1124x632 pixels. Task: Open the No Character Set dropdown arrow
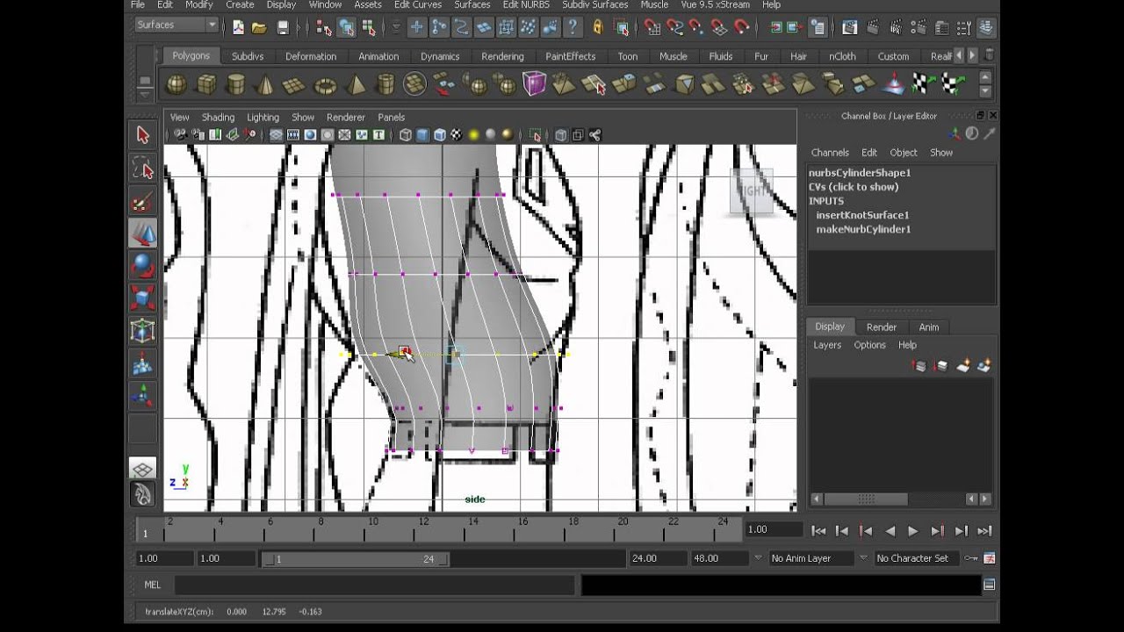point(863,558)
